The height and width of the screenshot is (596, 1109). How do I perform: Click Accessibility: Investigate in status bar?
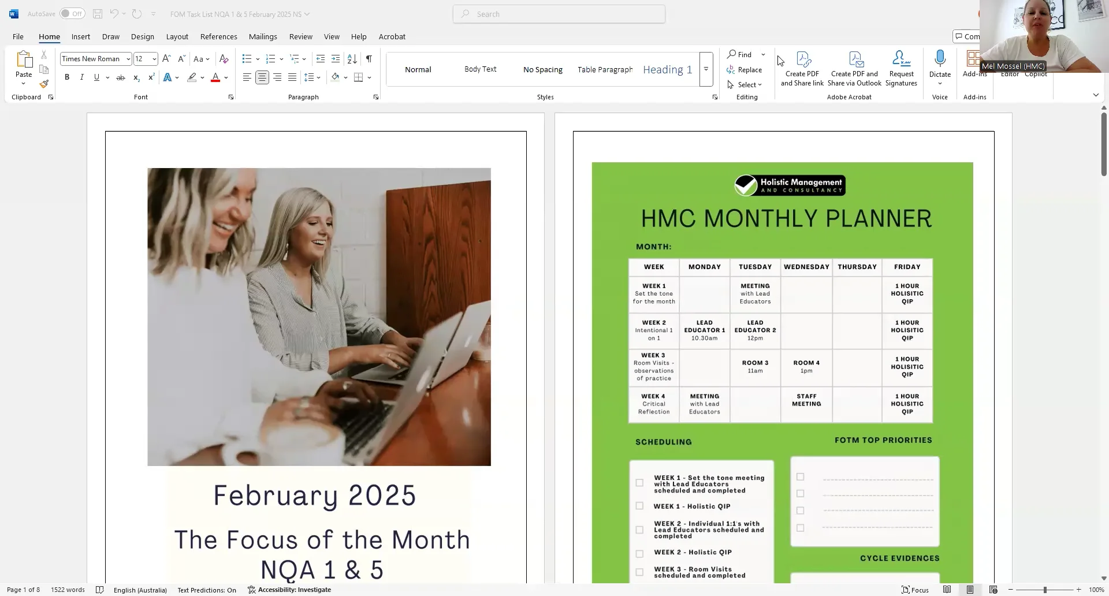(x=295, y=590)
